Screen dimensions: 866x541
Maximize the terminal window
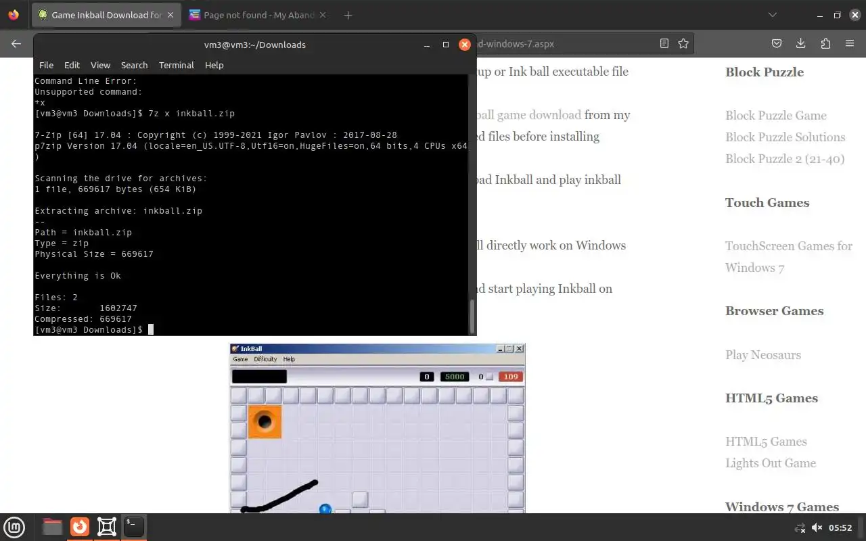pyautogui.click(x=446, y=45)
